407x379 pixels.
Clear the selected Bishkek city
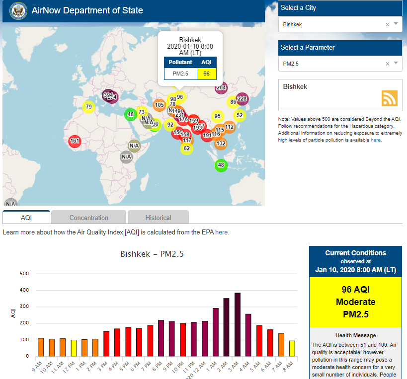click(388, 24)
